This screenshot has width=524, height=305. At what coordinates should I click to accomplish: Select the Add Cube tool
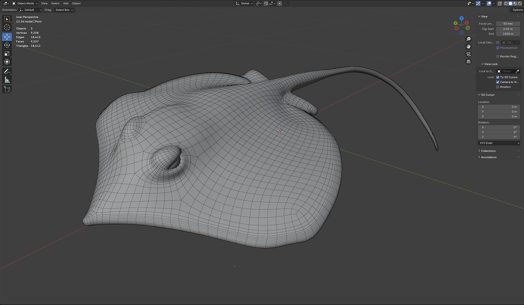[x=7, y=89]
